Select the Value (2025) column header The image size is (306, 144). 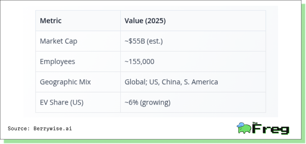pyautogui.click(x=145, y=21)
